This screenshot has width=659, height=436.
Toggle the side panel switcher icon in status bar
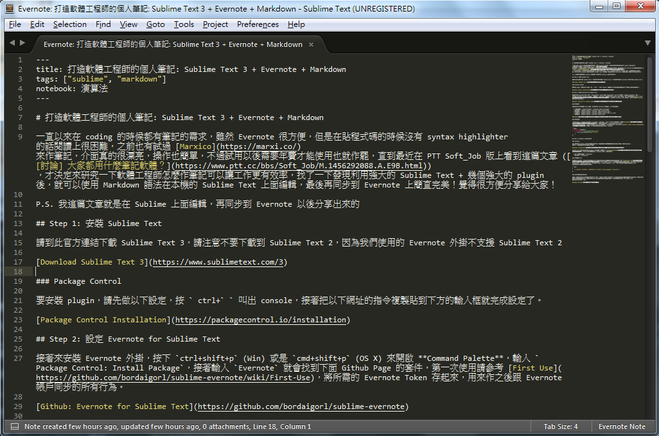[x=15, y=426]
